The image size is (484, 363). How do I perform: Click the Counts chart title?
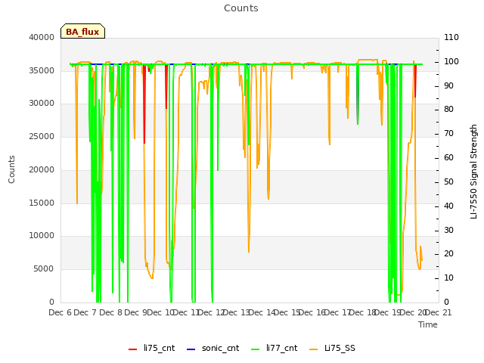(241, 8)
